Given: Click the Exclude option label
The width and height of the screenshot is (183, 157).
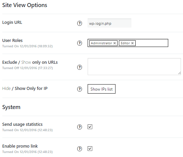Looking at the screenshot, I should coord(10,62).
